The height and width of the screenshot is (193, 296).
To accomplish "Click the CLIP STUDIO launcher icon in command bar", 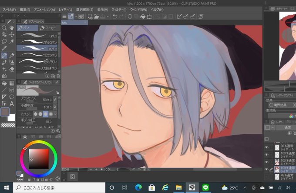I will tap(81, 17).
